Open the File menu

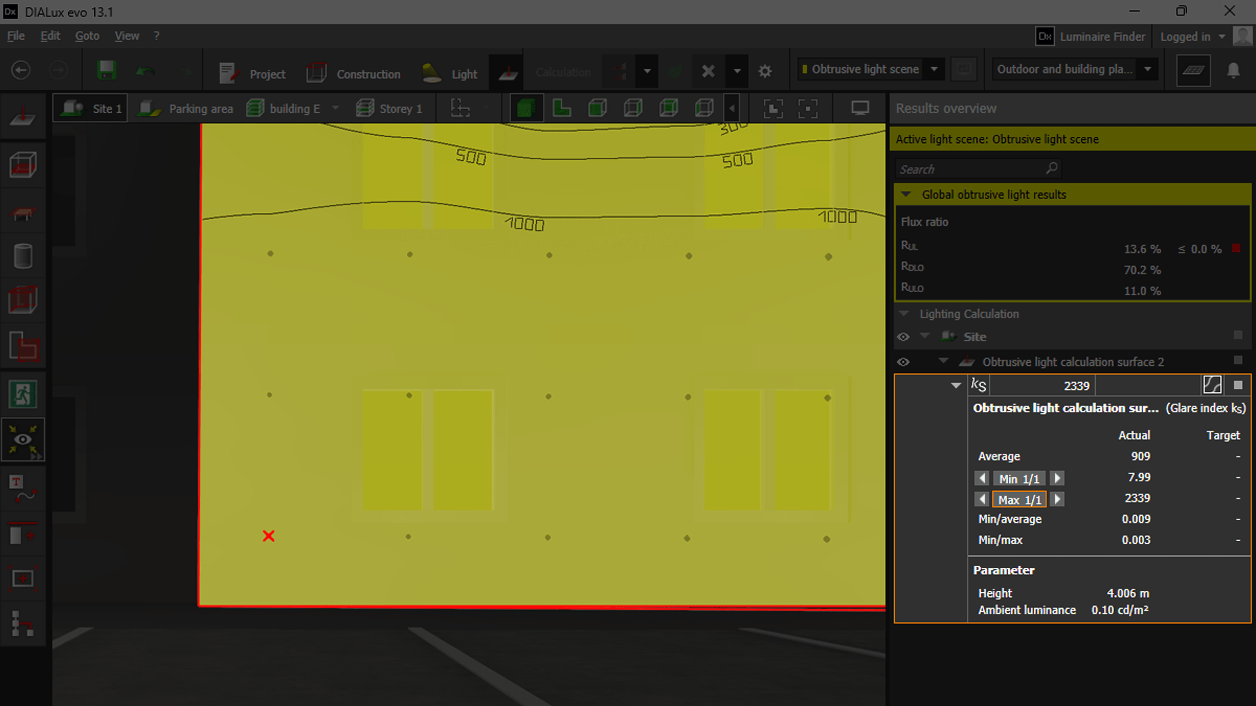point(16,36)
